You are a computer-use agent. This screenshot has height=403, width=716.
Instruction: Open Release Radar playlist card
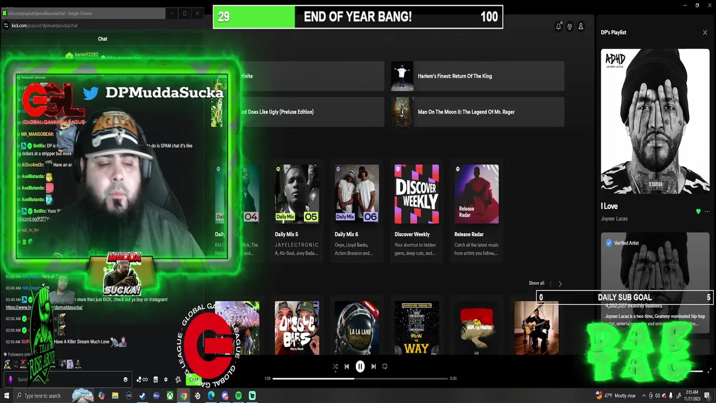(x=477, y=212)
